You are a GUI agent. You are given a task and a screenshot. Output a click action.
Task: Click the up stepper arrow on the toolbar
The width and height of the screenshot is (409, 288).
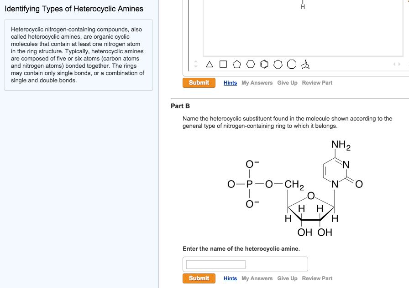pyautogui.click(x=196, y=61)
